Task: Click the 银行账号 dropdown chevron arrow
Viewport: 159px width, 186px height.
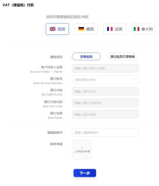Action: coord(135,80)
